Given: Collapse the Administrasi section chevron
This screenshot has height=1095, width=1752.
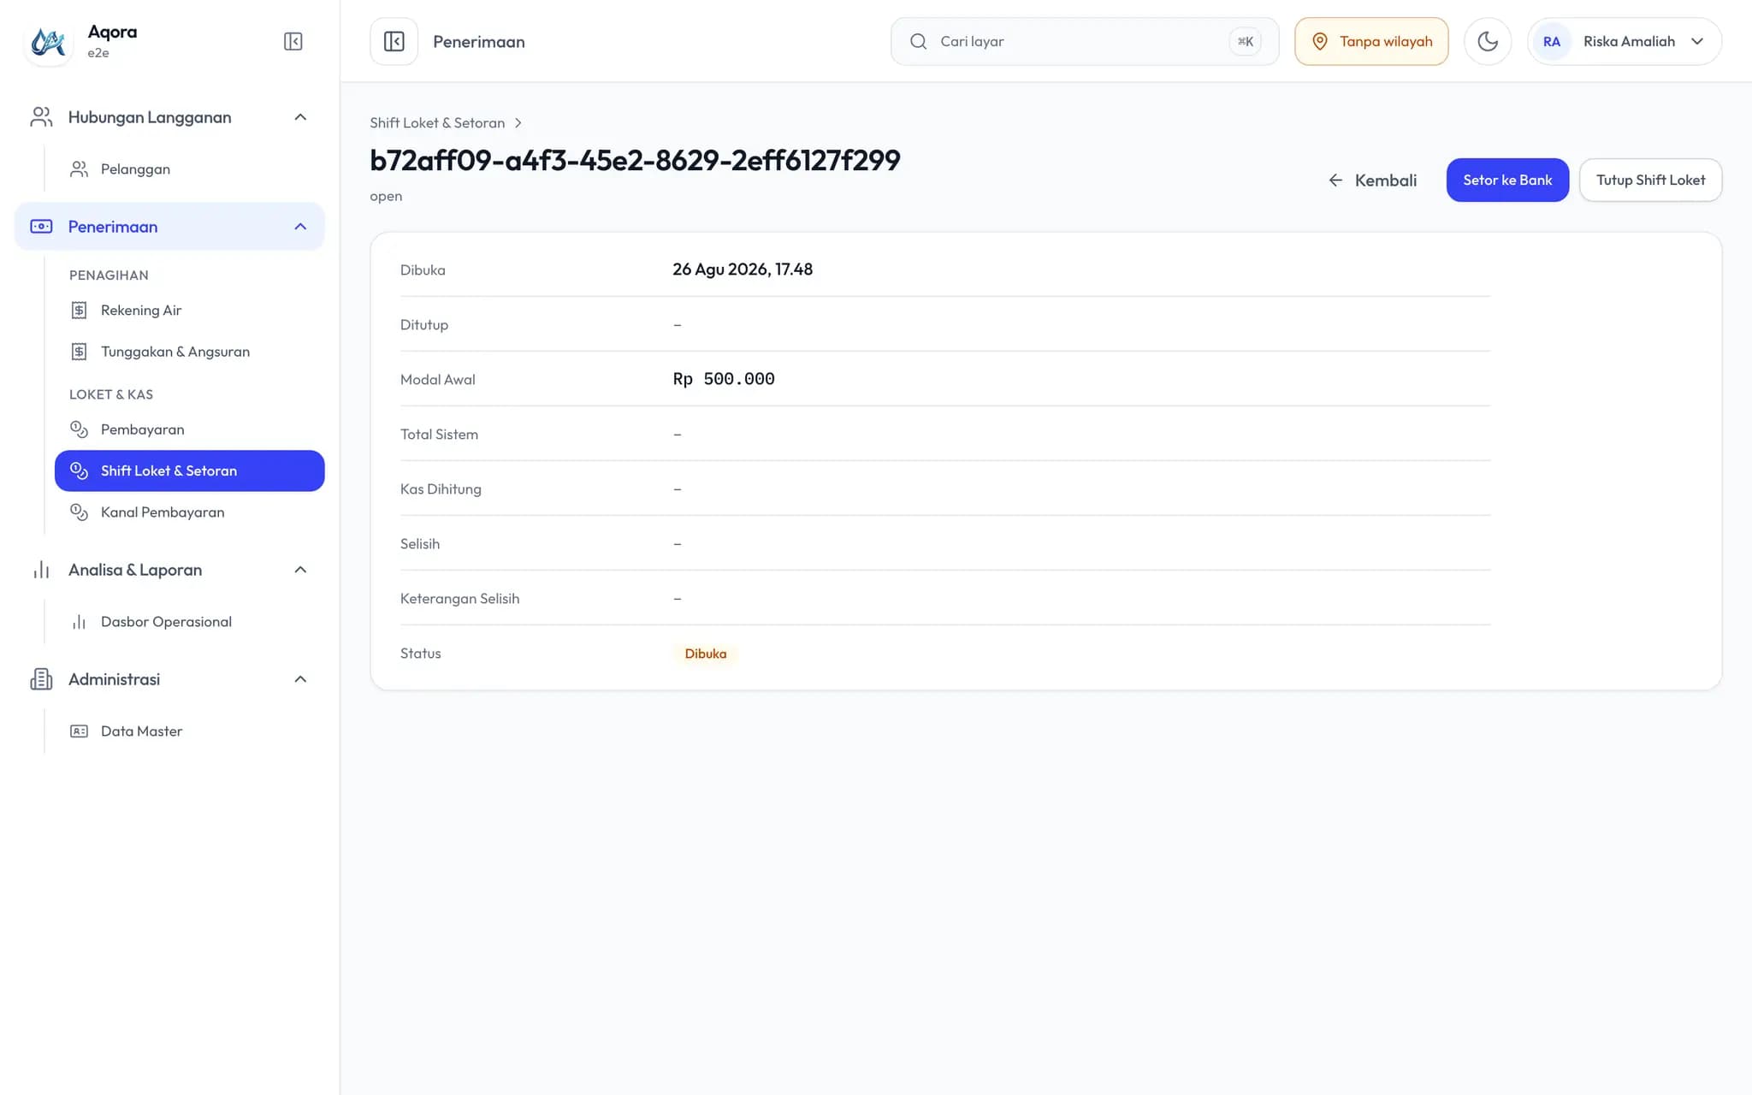Looking at the screenshot, I should point(300,679).
